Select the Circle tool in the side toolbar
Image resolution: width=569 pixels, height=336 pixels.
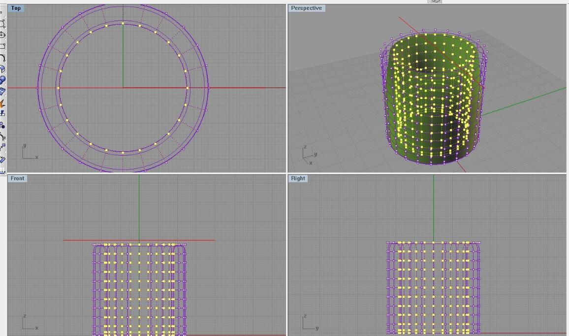click(2, 24)
